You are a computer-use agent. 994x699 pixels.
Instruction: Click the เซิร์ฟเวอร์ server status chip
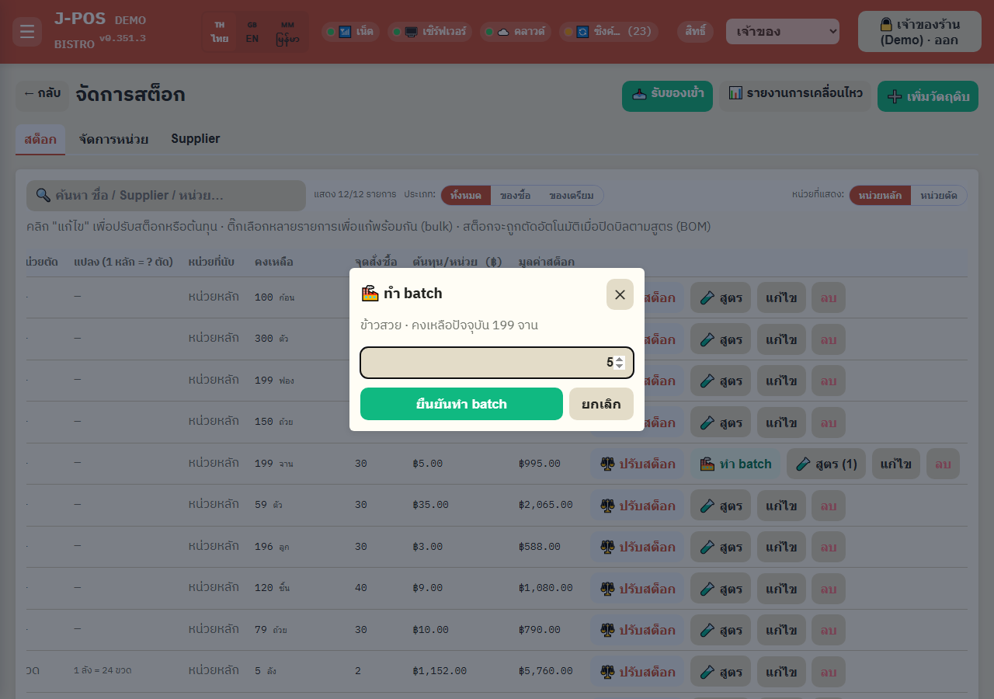pos(429,32)
